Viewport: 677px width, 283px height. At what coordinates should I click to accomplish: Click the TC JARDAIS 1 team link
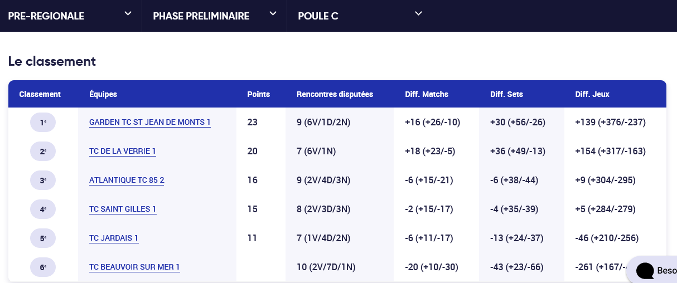point(114,238)
